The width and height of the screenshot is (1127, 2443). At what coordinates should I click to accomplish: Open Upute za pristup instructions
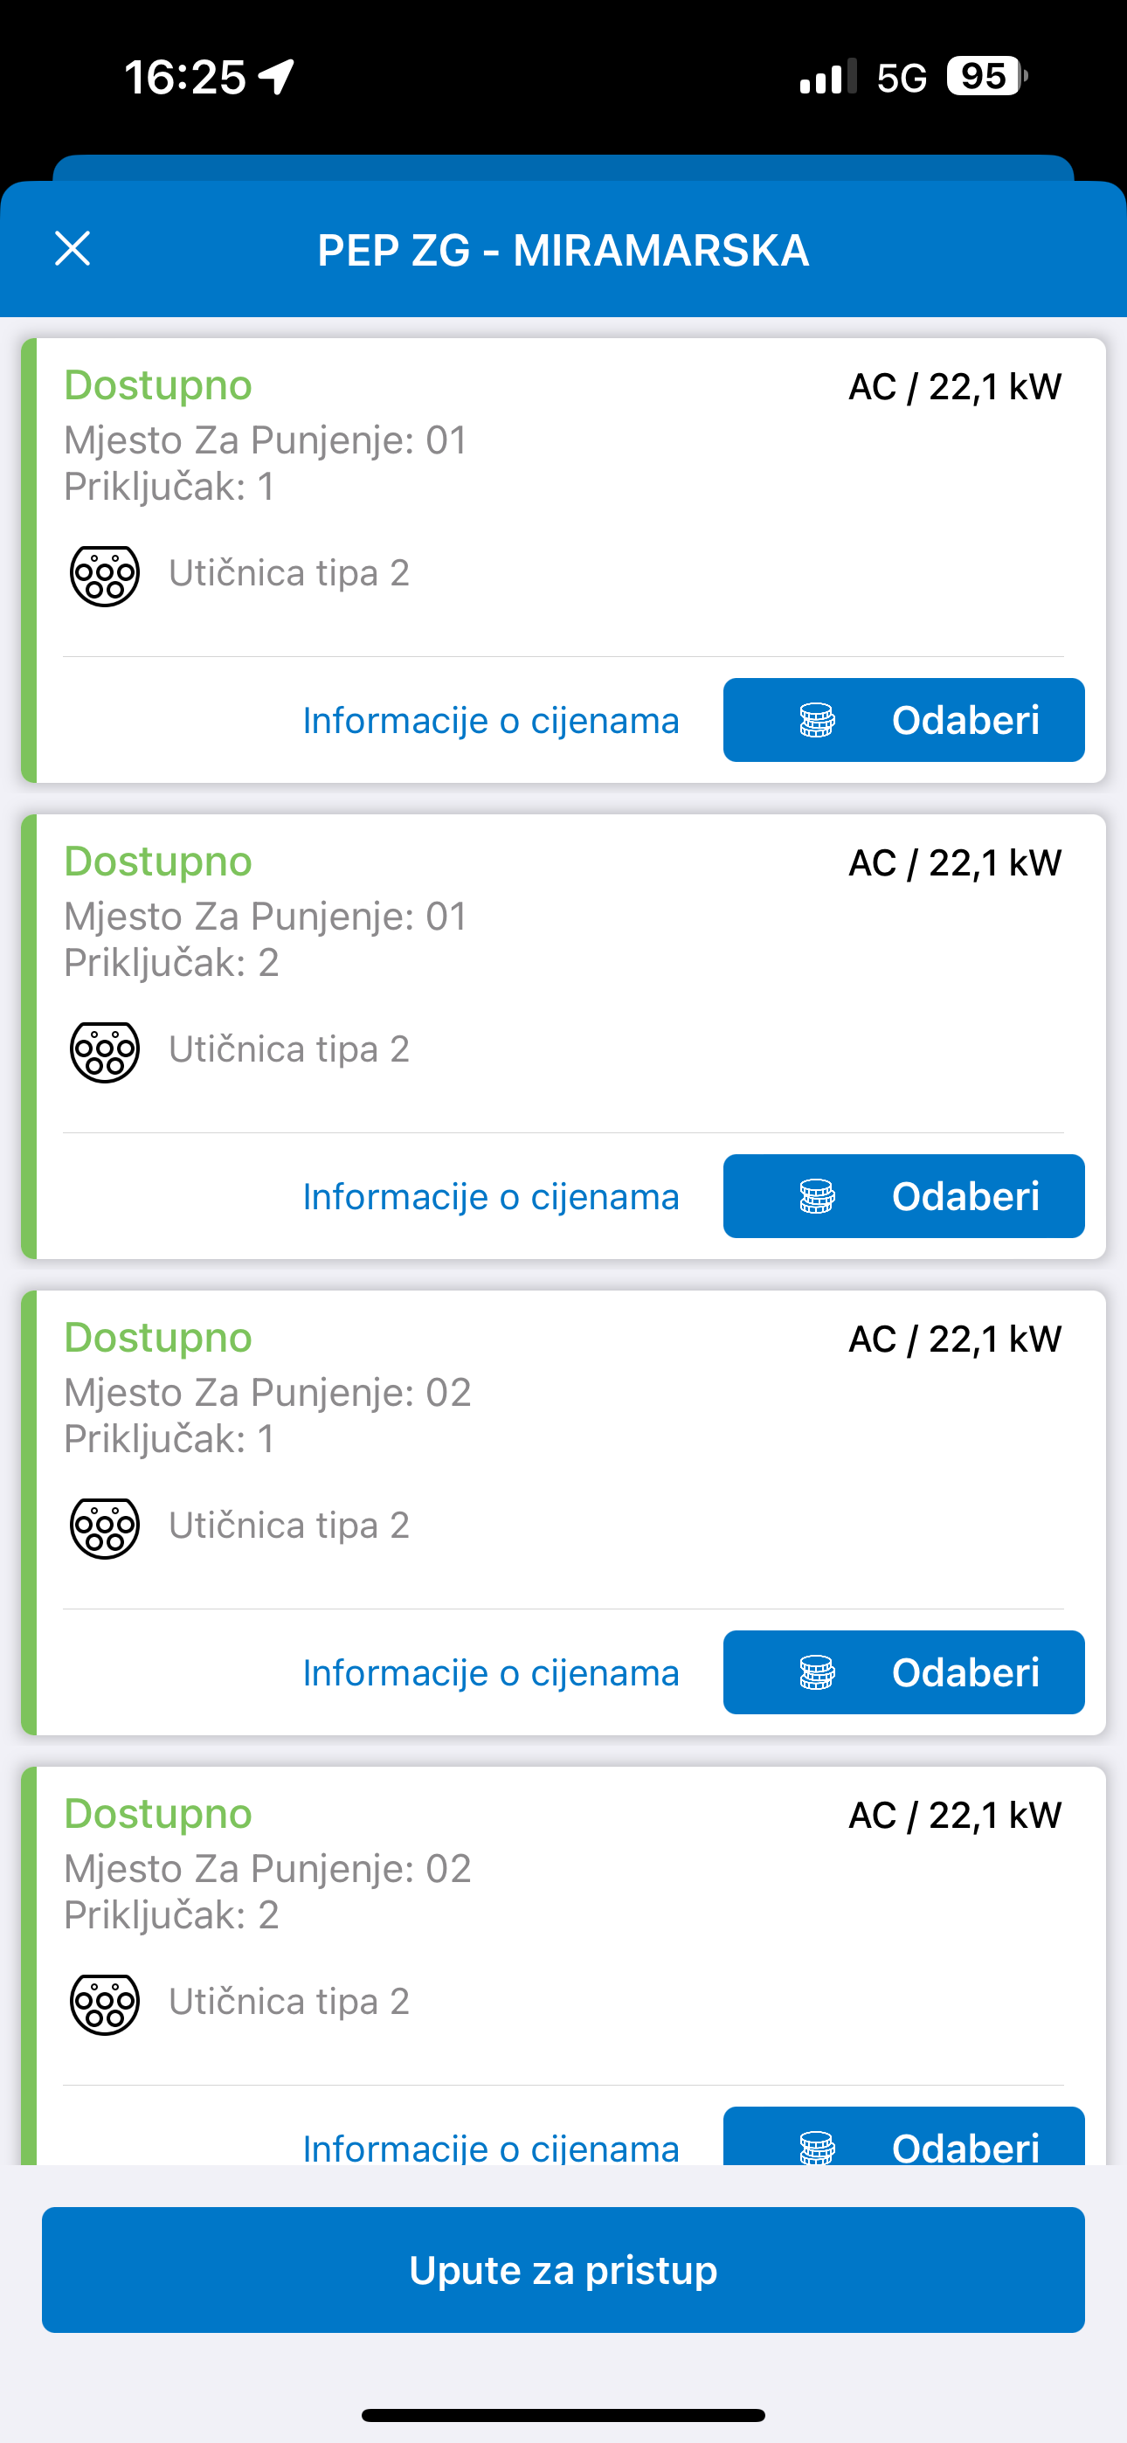pos(563,2269)
